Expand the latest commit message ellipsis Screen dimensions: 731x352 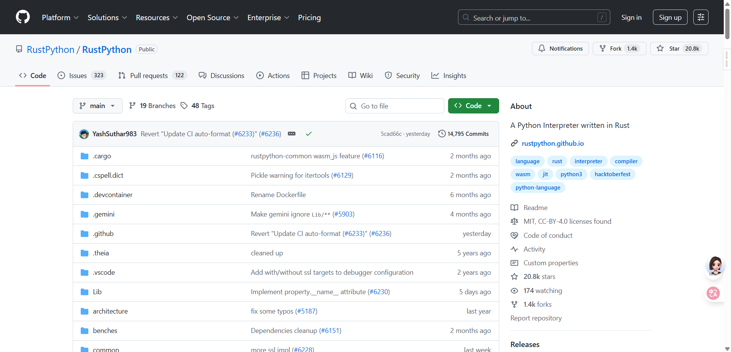click(x=292, y=134)
